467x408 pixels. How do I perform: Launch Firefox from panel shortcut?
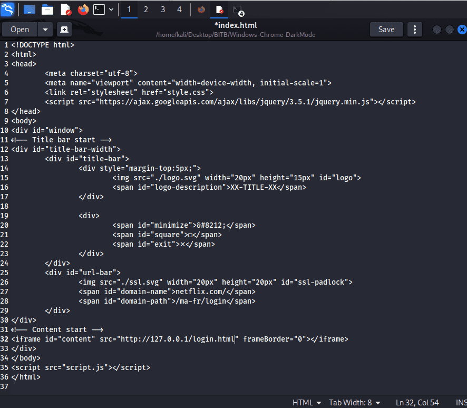tap(83, 10)
